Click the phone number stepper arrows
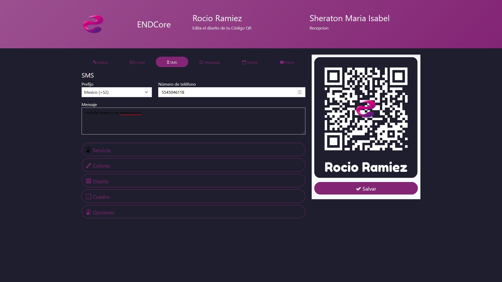Screen dimensions: 502x282 pyautogui.click(x=300, y=92)
